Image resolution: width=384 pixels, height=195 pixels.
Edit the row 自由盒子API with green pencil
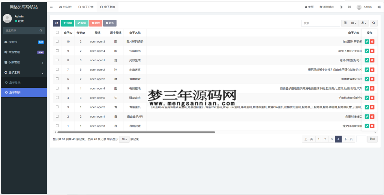click(367, 117)
